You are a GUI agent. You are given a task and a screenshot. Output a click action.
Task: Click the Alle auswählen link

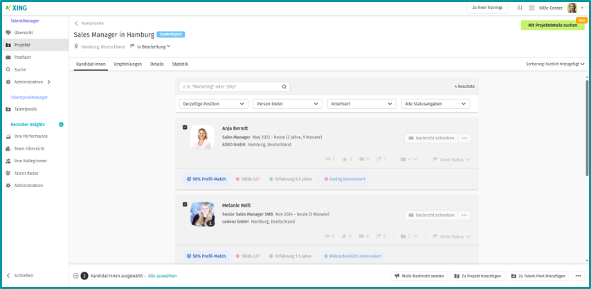[163, 276]
